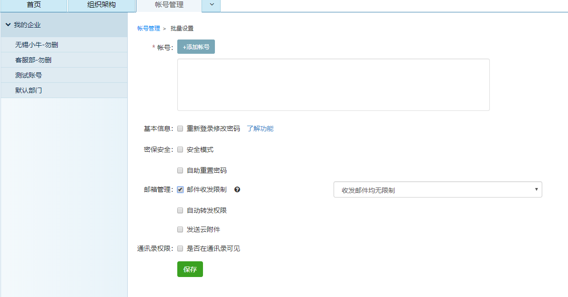Check the 自助重置密码 option
This screenshot has width=568, height=297.
(180, 170)
